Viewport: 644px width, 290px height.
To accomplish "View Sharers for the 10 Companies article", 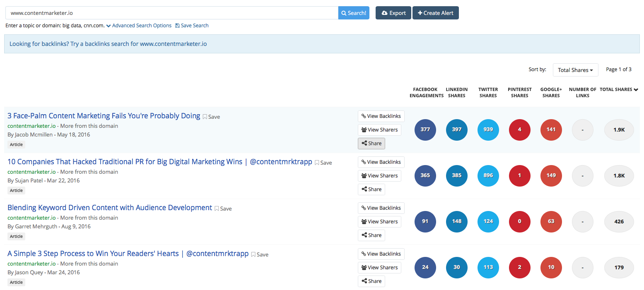I will coord(379,176).
